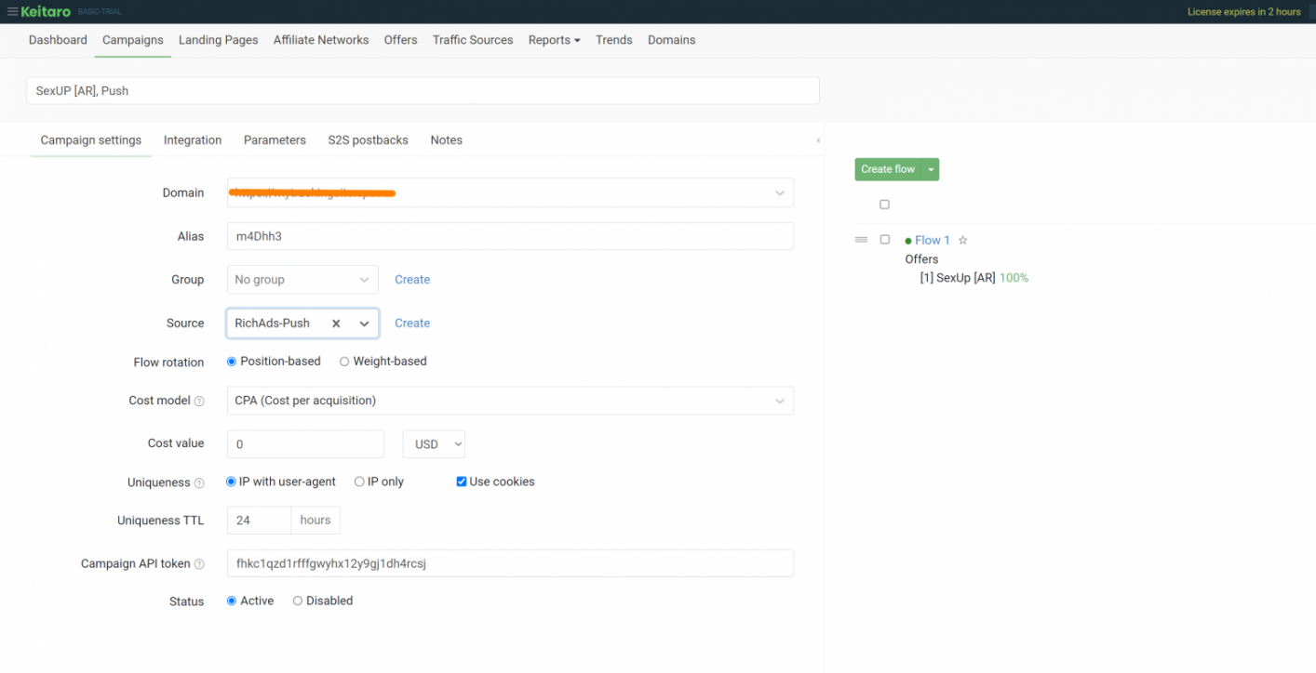Click the green Flow 1 status dot
This screenshot has width=1316, height=673.
908,241
